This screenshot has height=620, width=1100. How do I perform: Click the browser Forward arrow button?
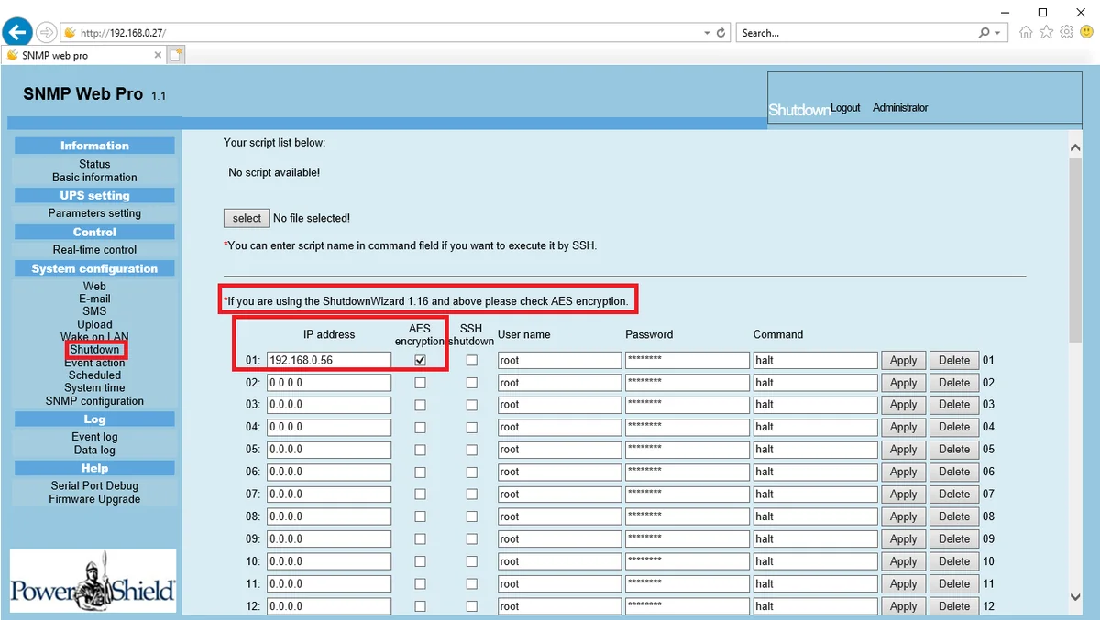point(46,32)
